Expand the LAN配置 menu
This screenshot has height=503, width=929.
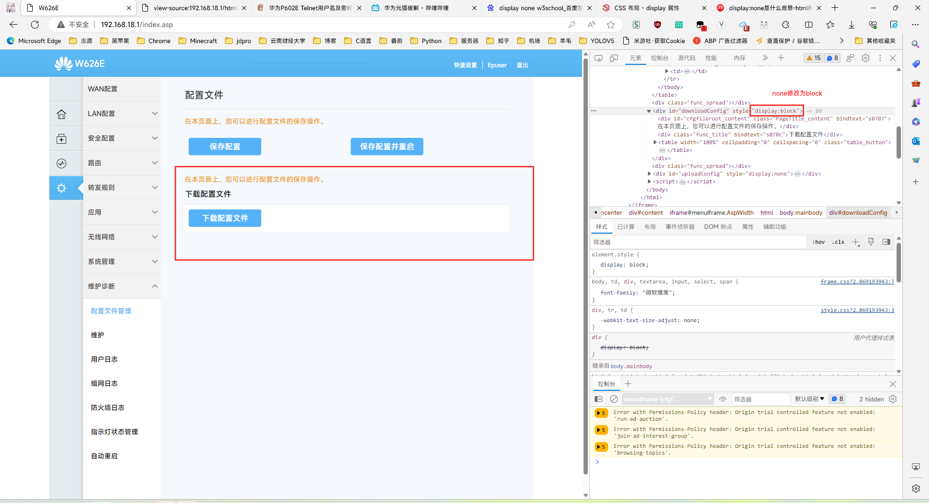(121, 114)
